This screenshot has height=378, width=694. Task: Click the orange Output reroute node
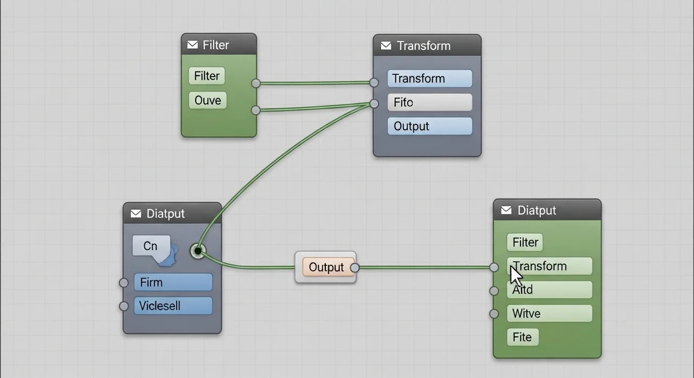coord(326,267)
